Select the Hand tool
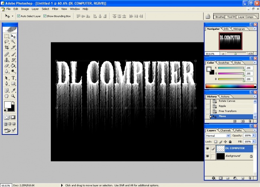Screen dimensions: 260x187 click(7, 96)
